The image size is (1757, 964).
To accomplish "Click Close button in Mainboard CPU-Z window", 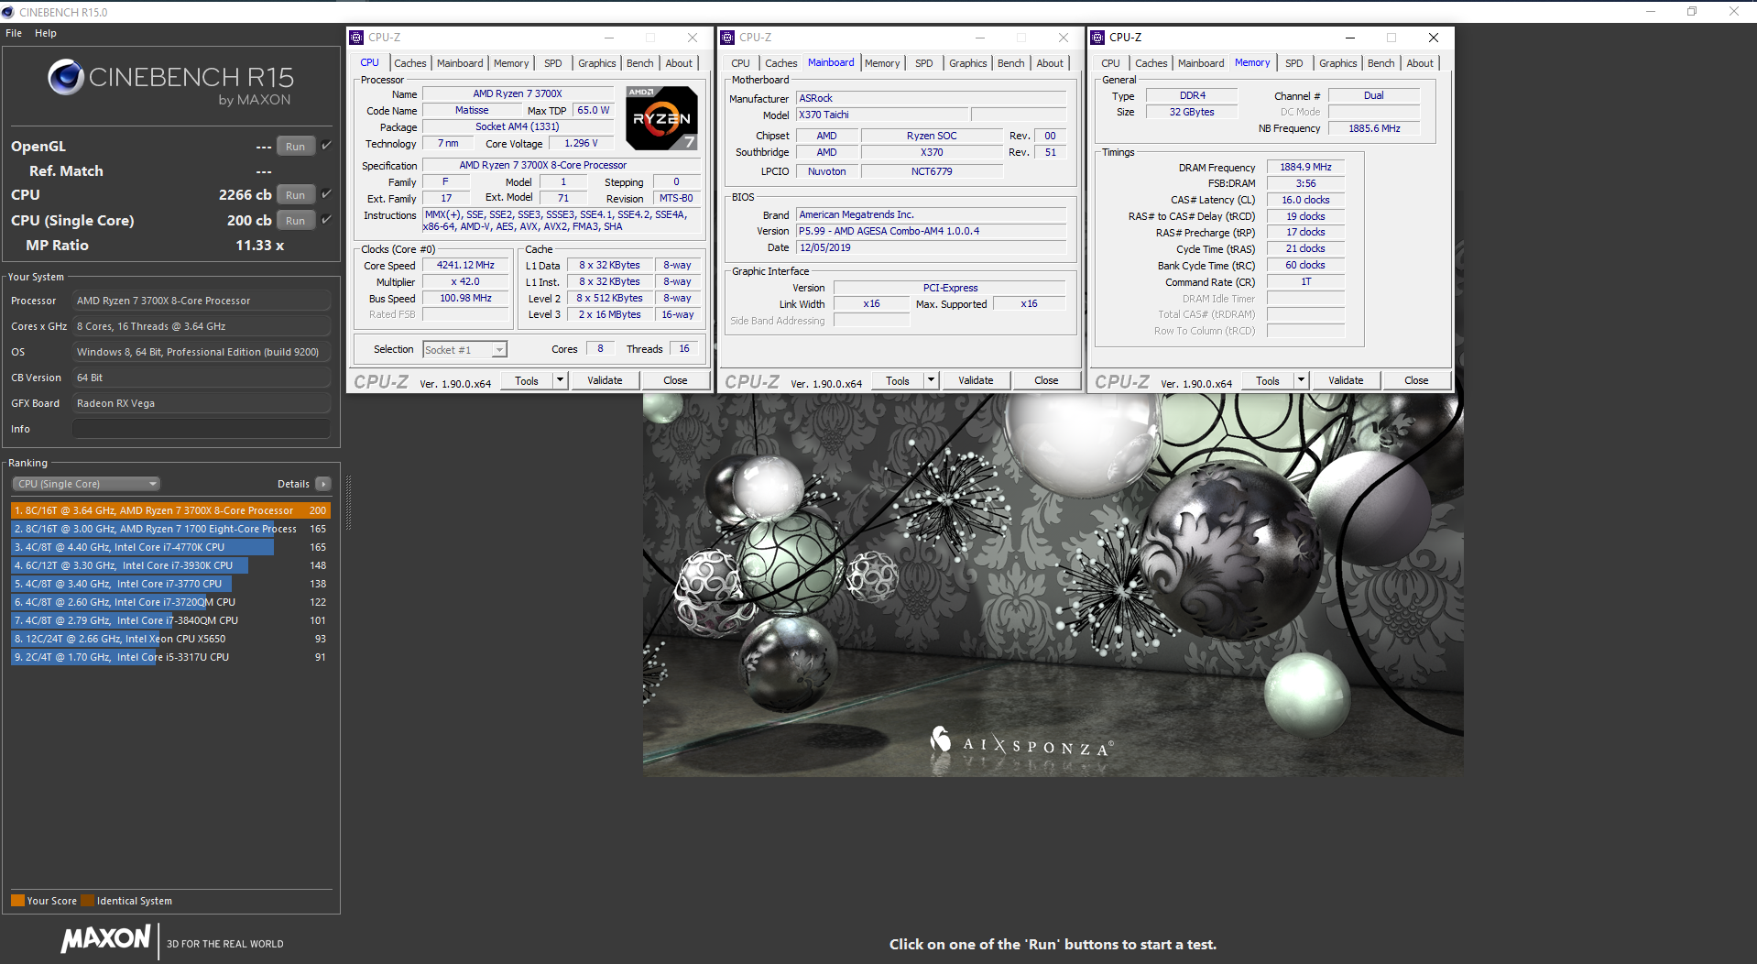I will [x=1046, y=380].
